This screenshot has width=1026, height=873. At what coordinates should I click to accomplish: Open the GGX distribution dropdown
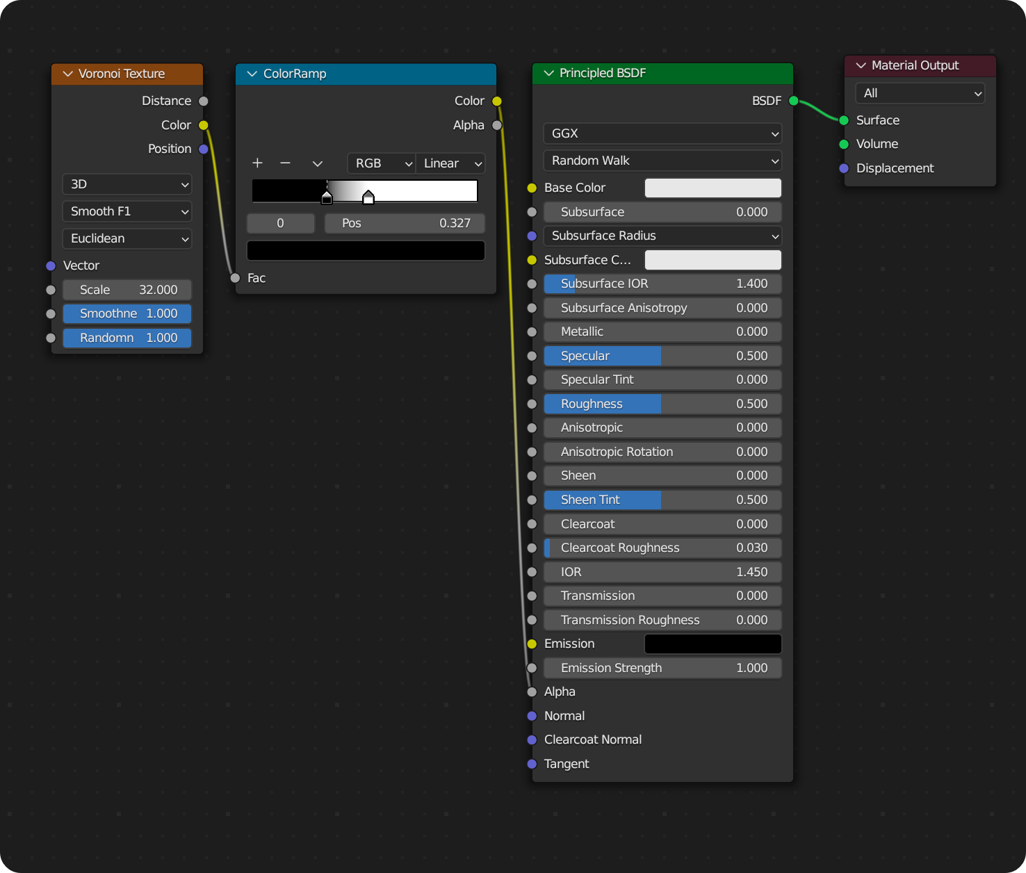662,133
